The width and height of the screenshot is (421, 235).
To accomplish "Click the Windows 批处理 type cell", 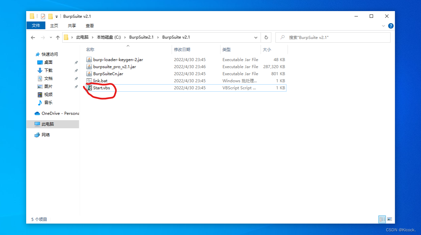I will click(240, 81).
